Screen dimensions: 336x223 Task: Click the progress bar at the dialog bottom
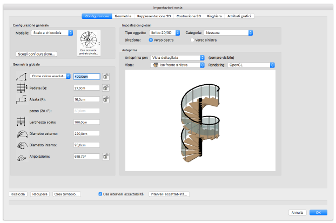(x=168, y=202)
